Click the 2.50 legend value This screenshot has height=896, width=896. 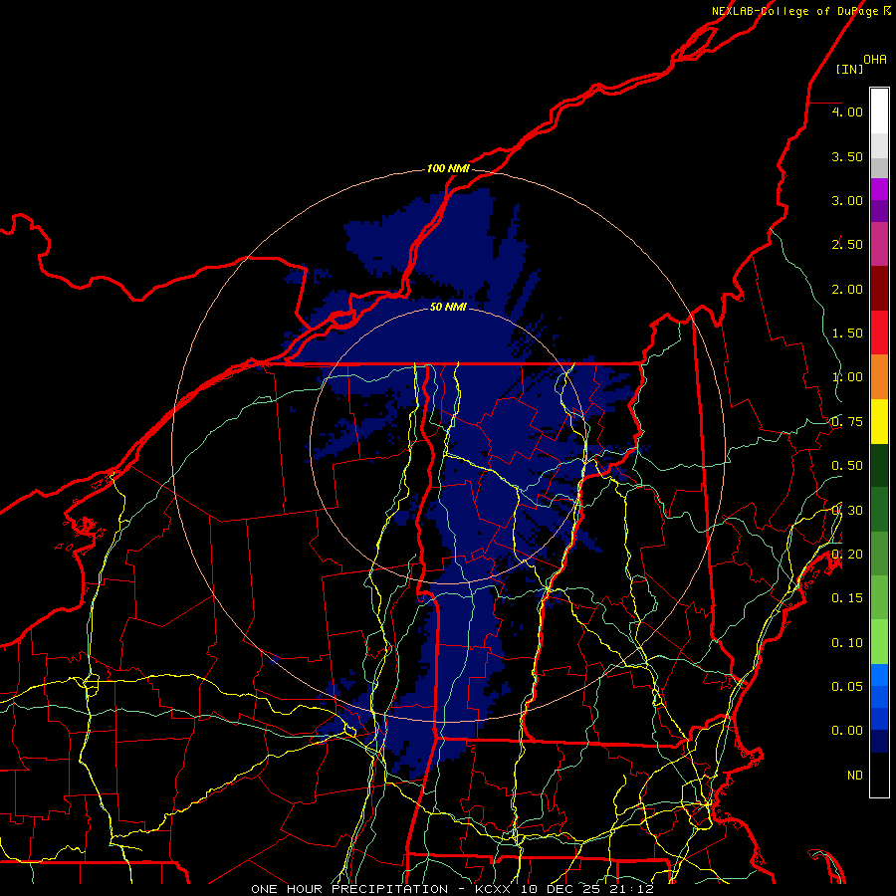point(847,245)
